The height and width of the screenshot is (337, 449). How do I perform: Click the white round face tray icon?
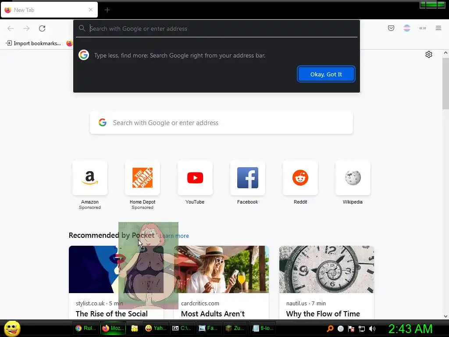[x=341, y=329]
